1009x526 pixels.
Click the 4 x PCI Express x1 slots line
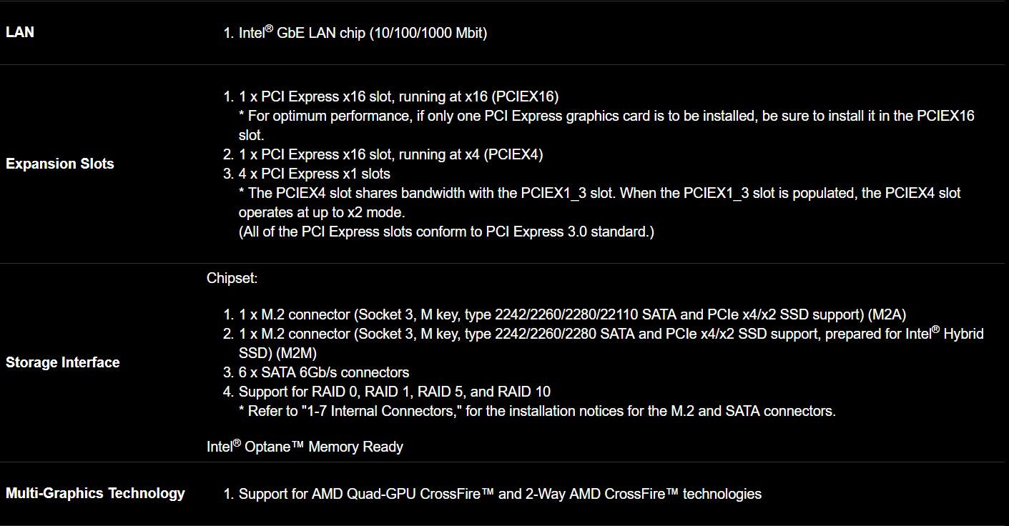(x=314, y=174)
